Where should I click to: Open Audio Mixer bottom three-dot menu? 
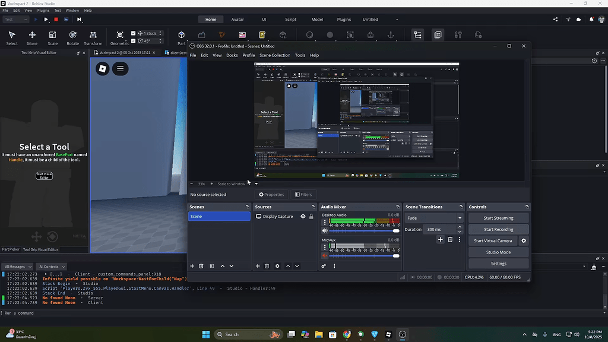click(x=334, y=266)
